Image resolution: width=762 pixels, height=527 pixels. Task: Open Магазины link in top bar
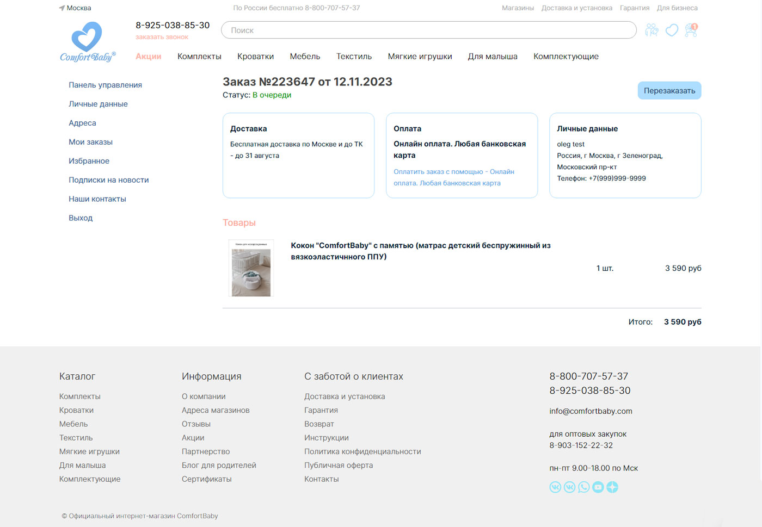(x=518, y=8)
